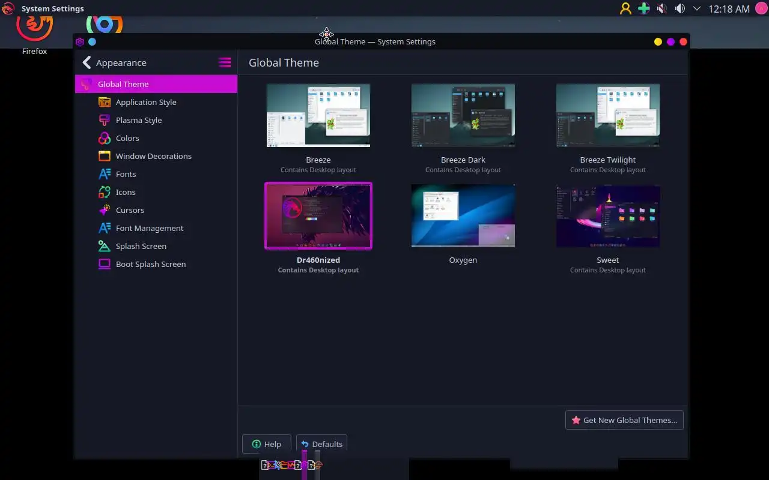Click the Defaults button

pyautogui.click(x=321, y=444)
